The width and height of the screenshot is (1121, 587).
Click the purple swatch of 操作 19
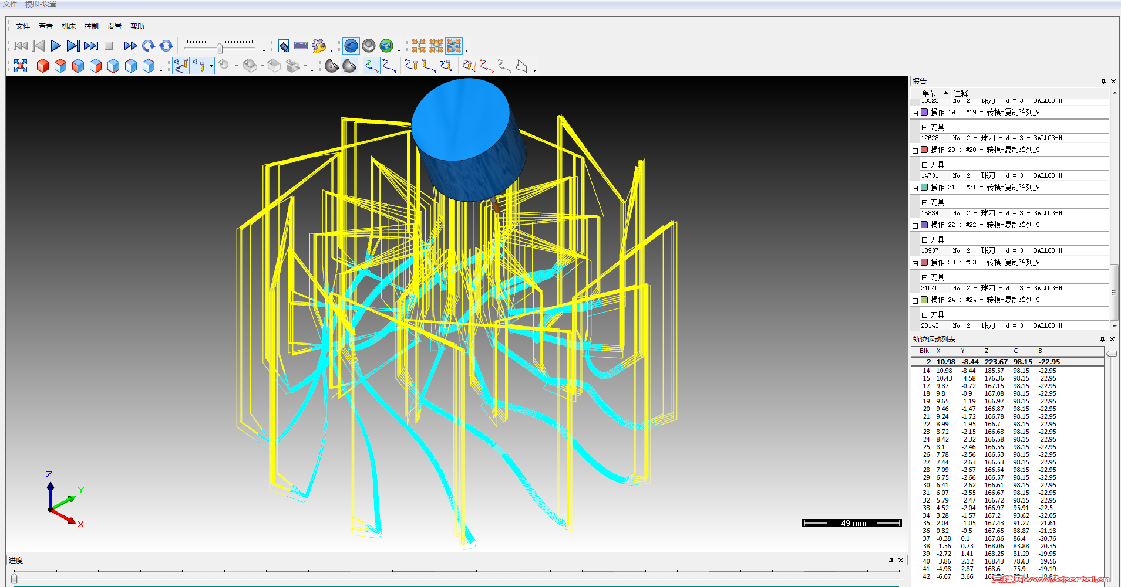(x=924, y=112)
